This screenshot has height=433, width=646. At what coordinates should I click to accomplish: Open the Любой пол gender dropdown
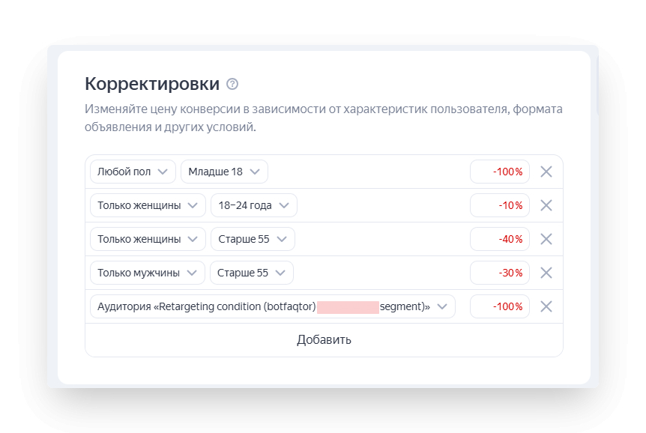[133, 172]
